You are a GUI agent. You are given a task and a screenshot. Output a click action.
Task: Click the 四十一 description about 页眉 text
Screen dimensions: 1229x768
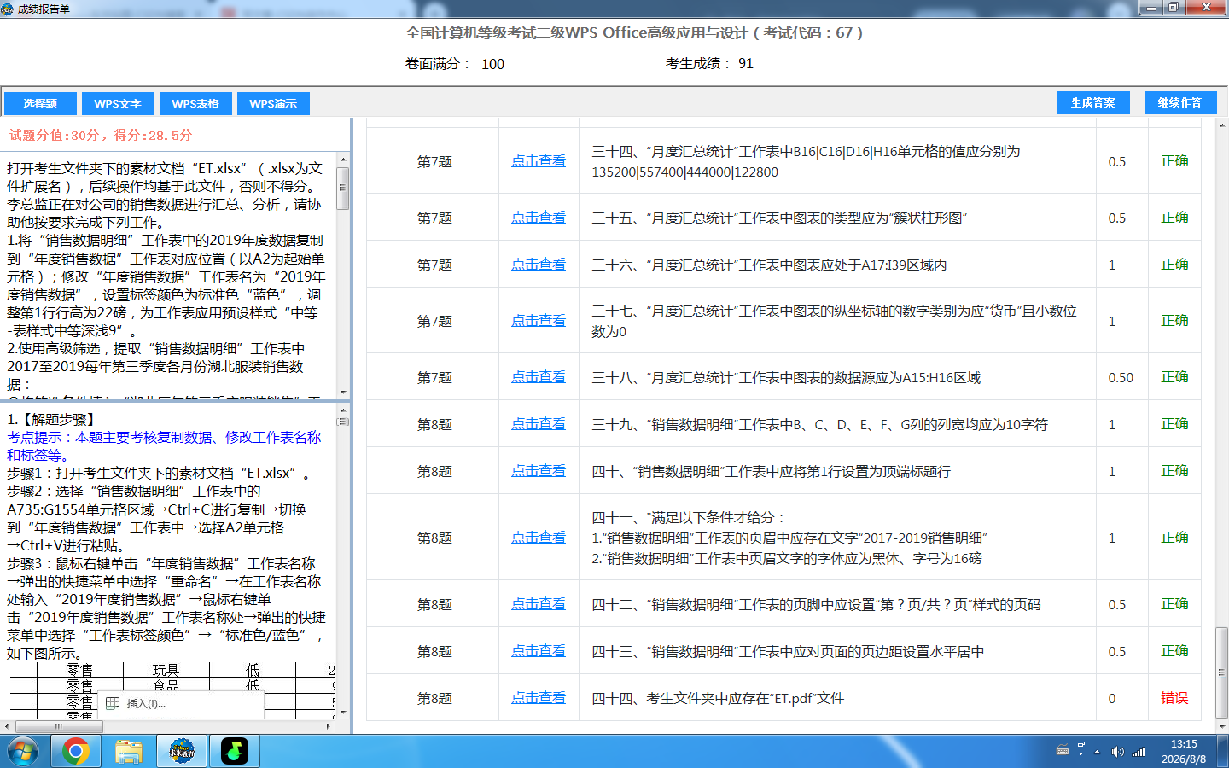(x=789, y=538)
